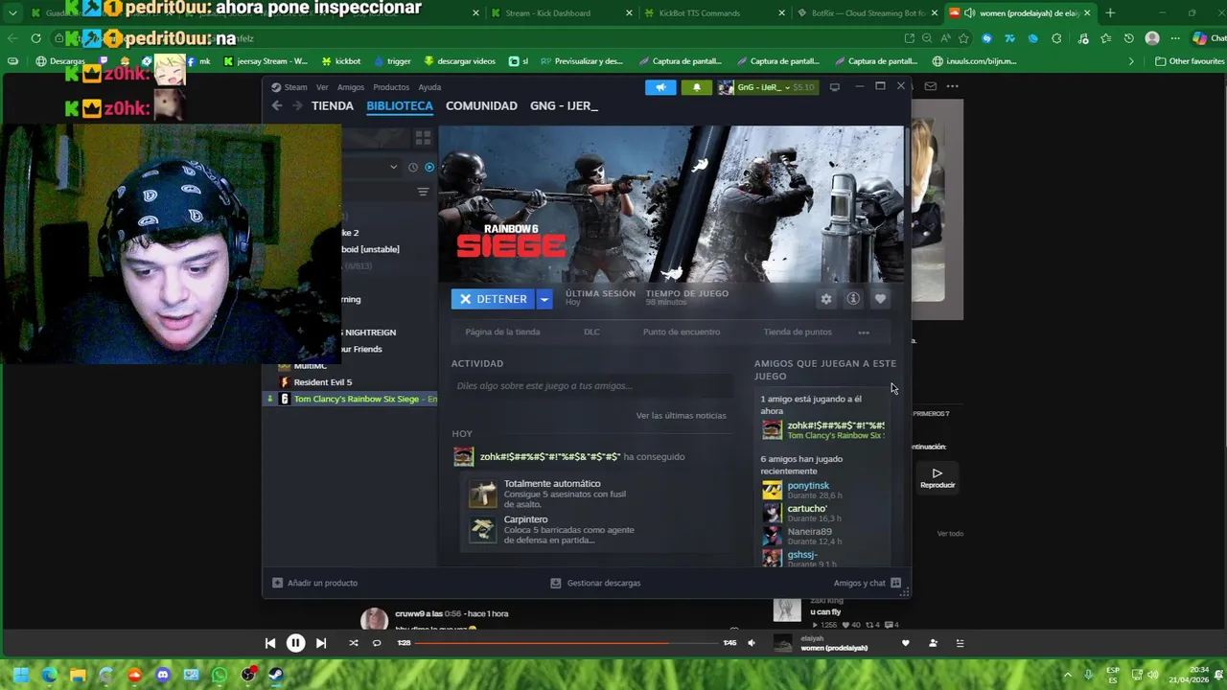This screenshot has height=690, width=1227.
Task: Switch Steam to Big Picture mode
Action: (x=835, y=87)
